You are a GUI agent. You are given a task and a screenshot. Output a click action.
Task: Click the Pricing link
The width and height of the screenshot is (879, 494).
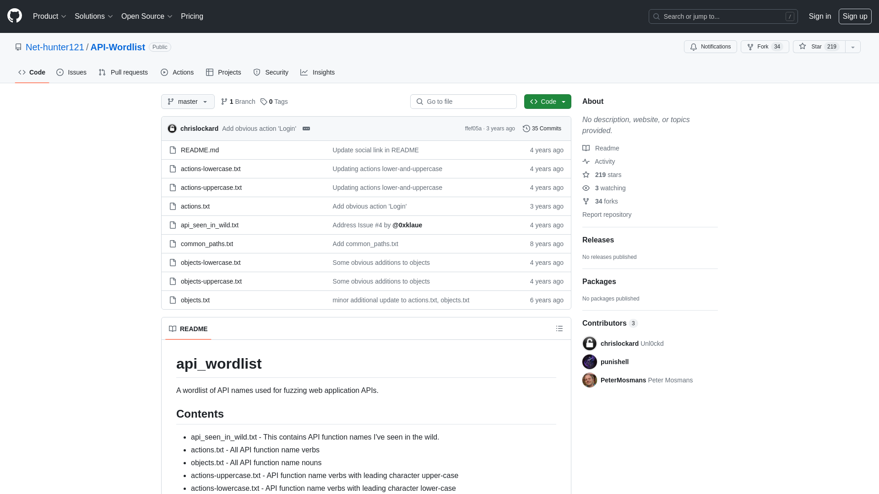click(192, 16)
